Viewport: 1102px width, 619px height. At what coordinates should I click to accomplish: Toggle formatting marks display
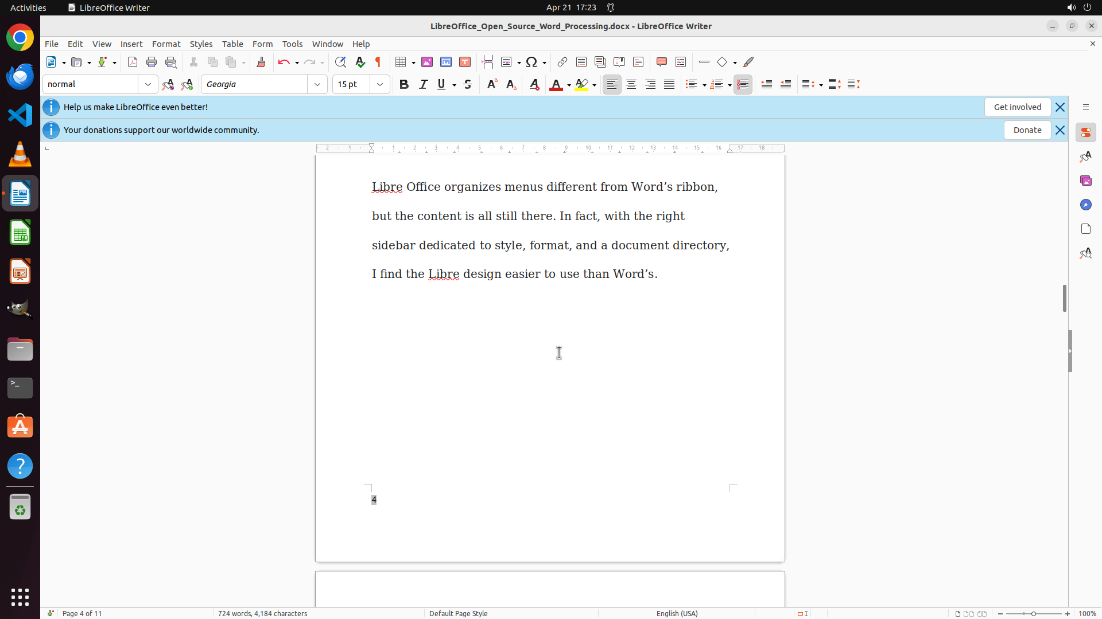click(378, 62)
